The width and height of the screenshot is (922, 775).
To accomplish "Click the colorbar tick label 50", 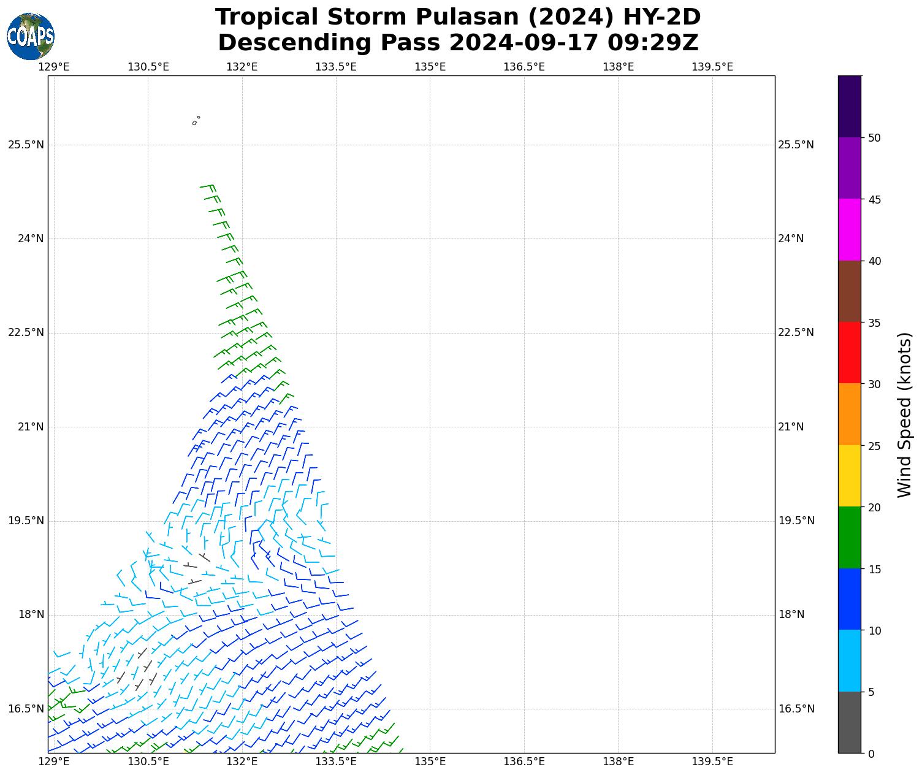I will [x=875, y=138].
